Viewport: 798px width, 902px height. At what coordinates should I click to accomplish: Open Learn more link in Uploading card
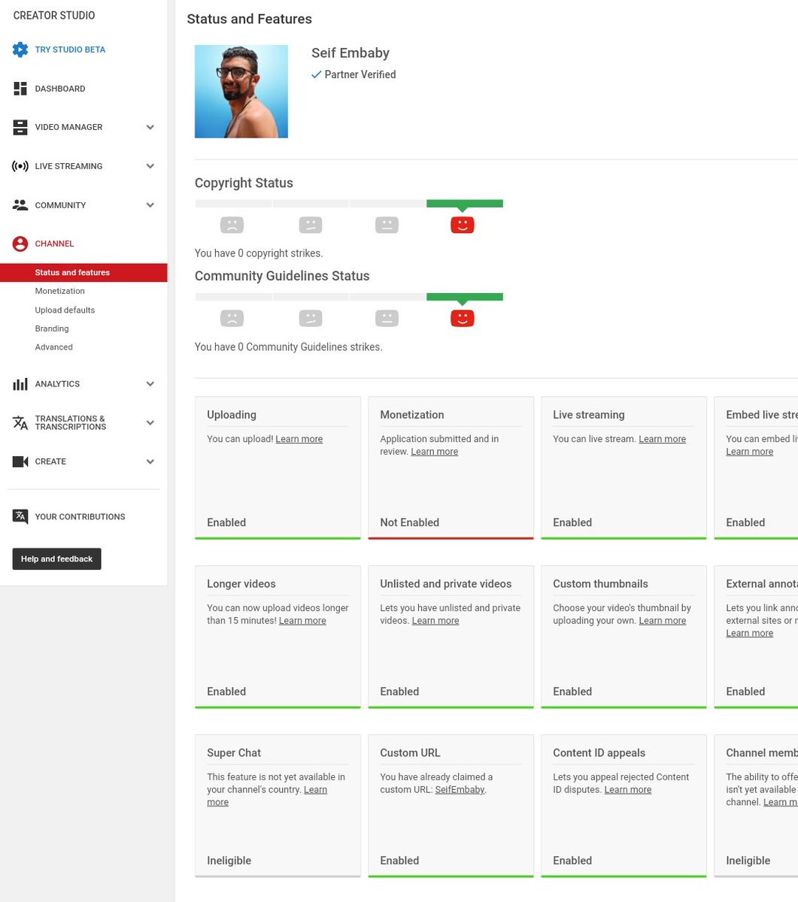[x=299, y=439]
